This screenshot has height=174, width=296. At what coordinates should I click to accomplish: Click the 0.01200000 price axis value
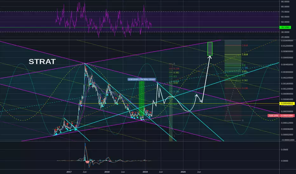[x=287, y=46]
